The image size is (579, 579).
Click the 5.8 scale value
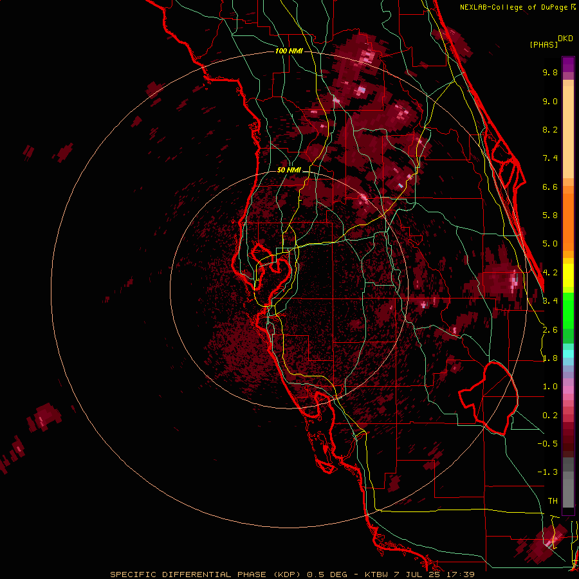tap(550, 216)
